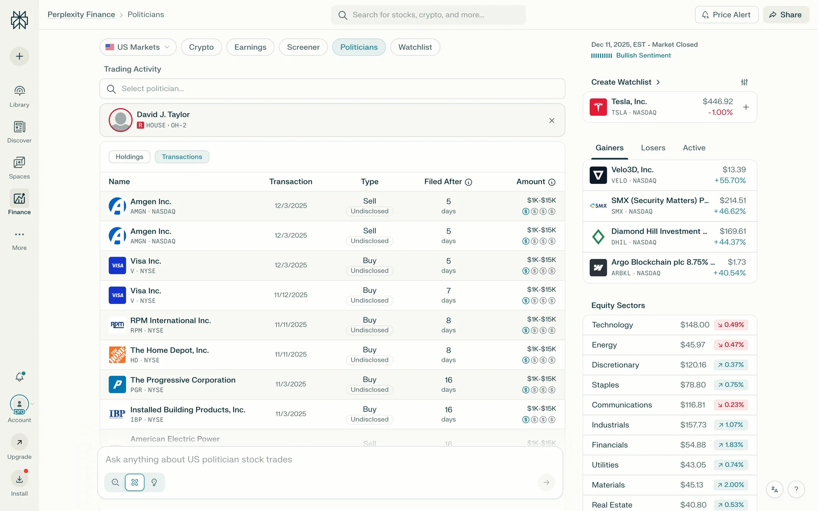Select the search mode in ask box
This screenshot has height=511, width=818.
pos(115,482)
